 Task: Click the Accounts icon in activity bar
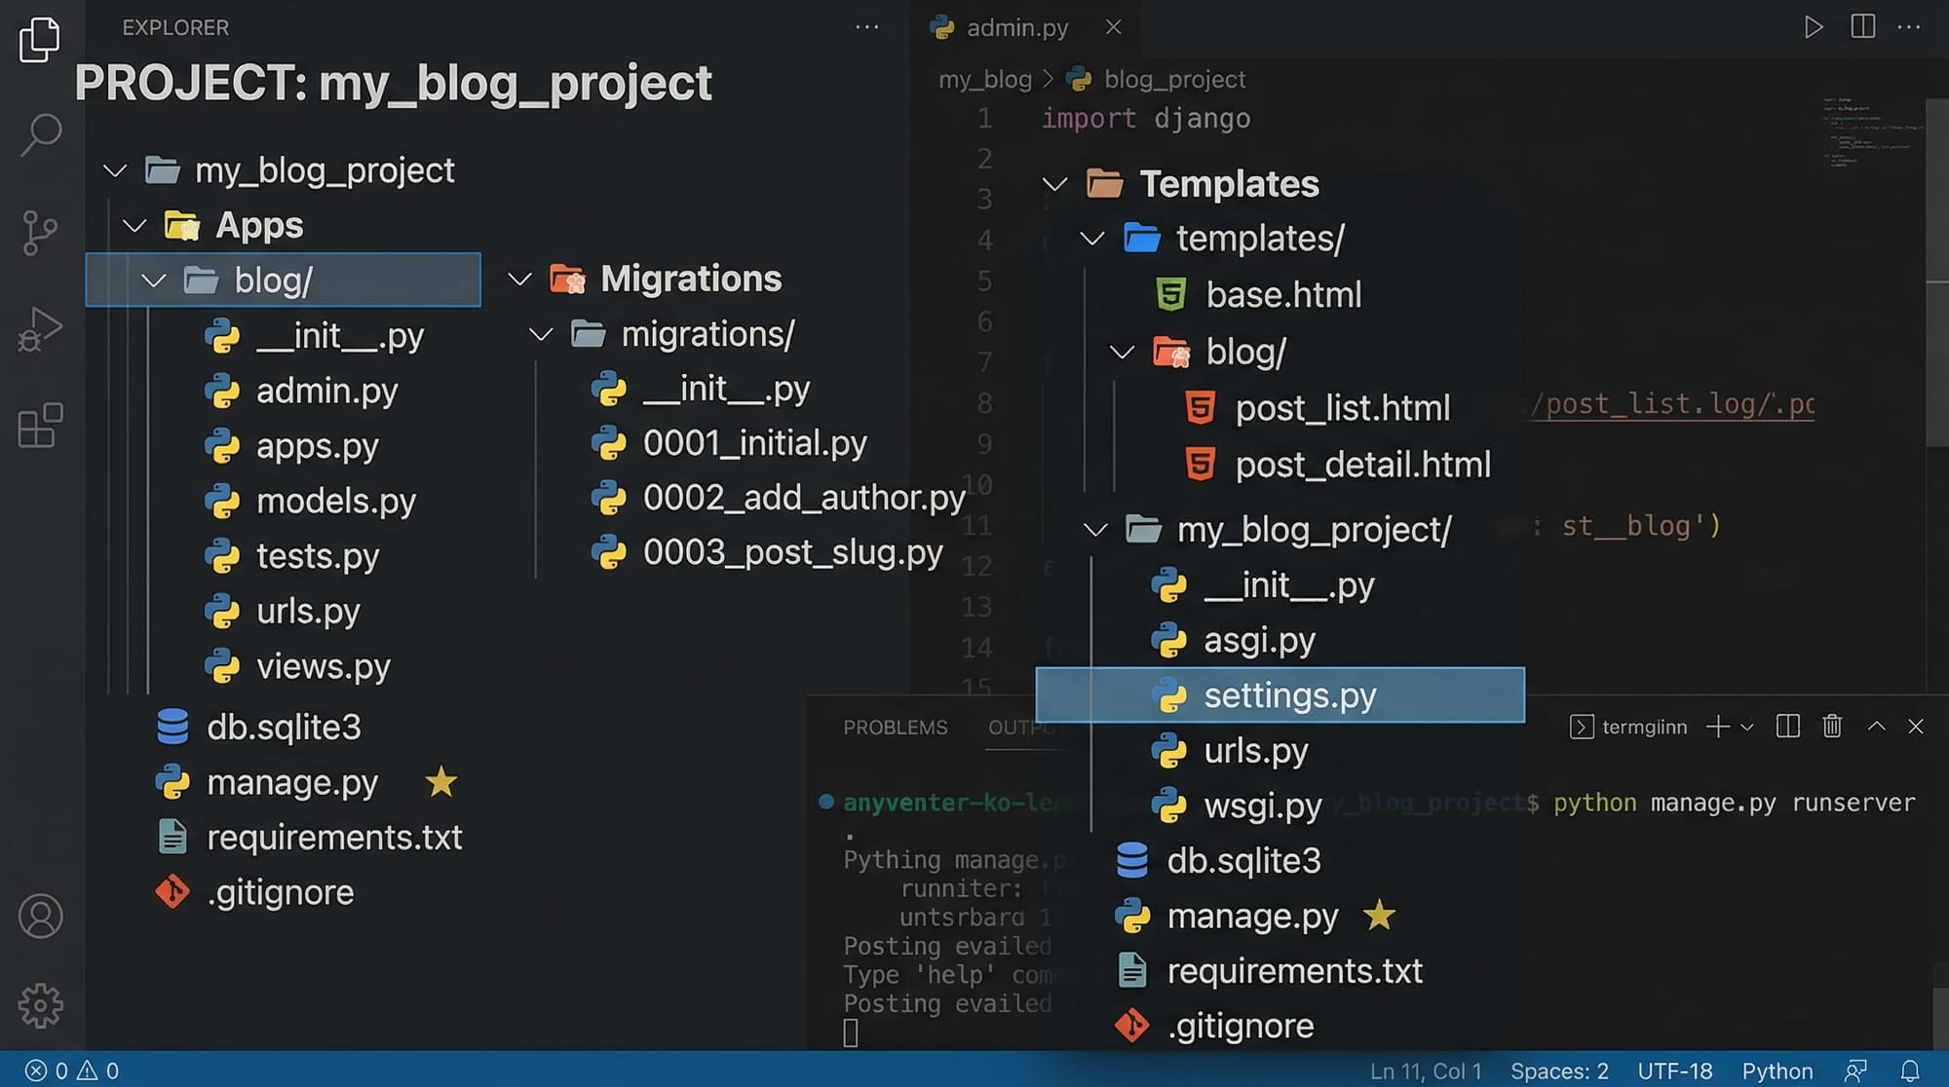[40, 917]
